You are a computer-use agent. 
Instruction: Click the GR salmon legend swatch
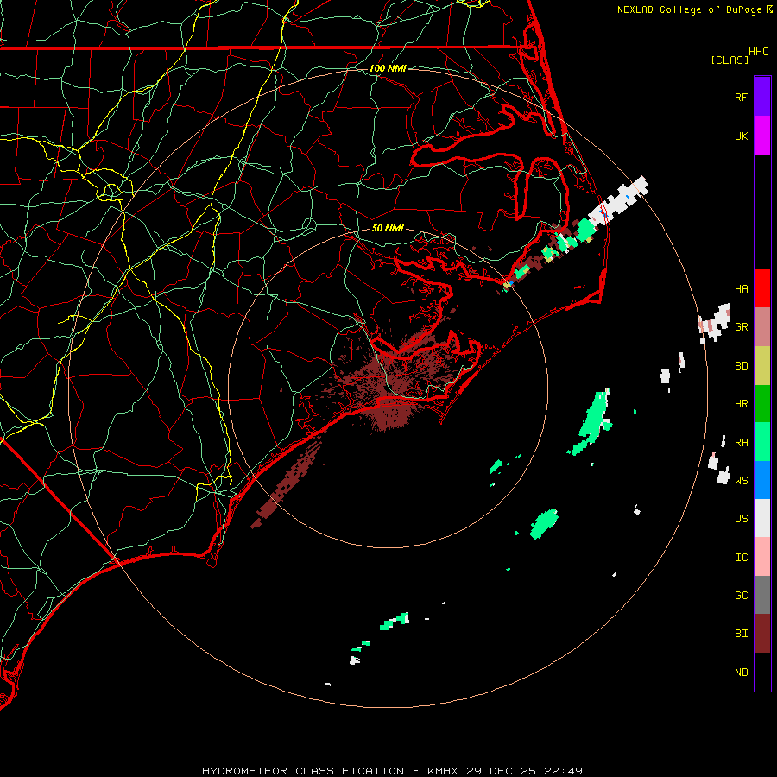tap(762, 326)
